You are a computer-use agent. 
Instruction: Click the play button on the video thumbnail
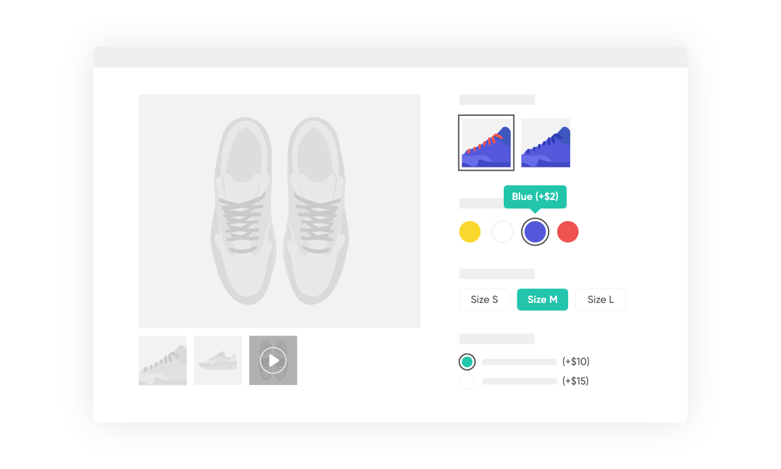point(273,360)
